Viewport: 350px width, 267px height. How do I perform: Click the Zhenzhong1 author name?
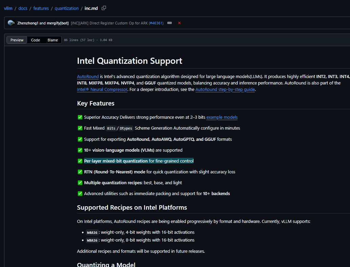click(28, 23)
